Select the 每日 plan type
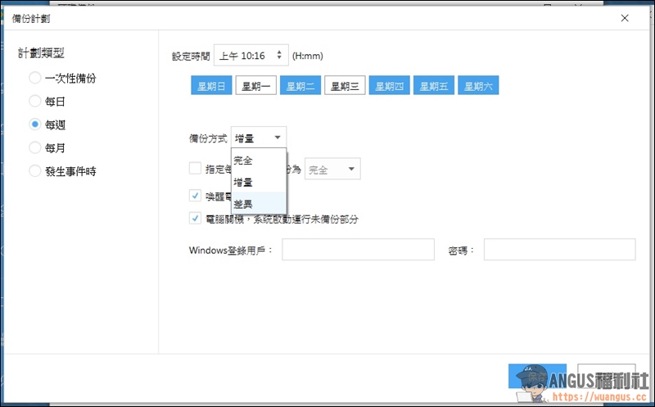Viewport: 655px width, 407px height. click(34, 101)
